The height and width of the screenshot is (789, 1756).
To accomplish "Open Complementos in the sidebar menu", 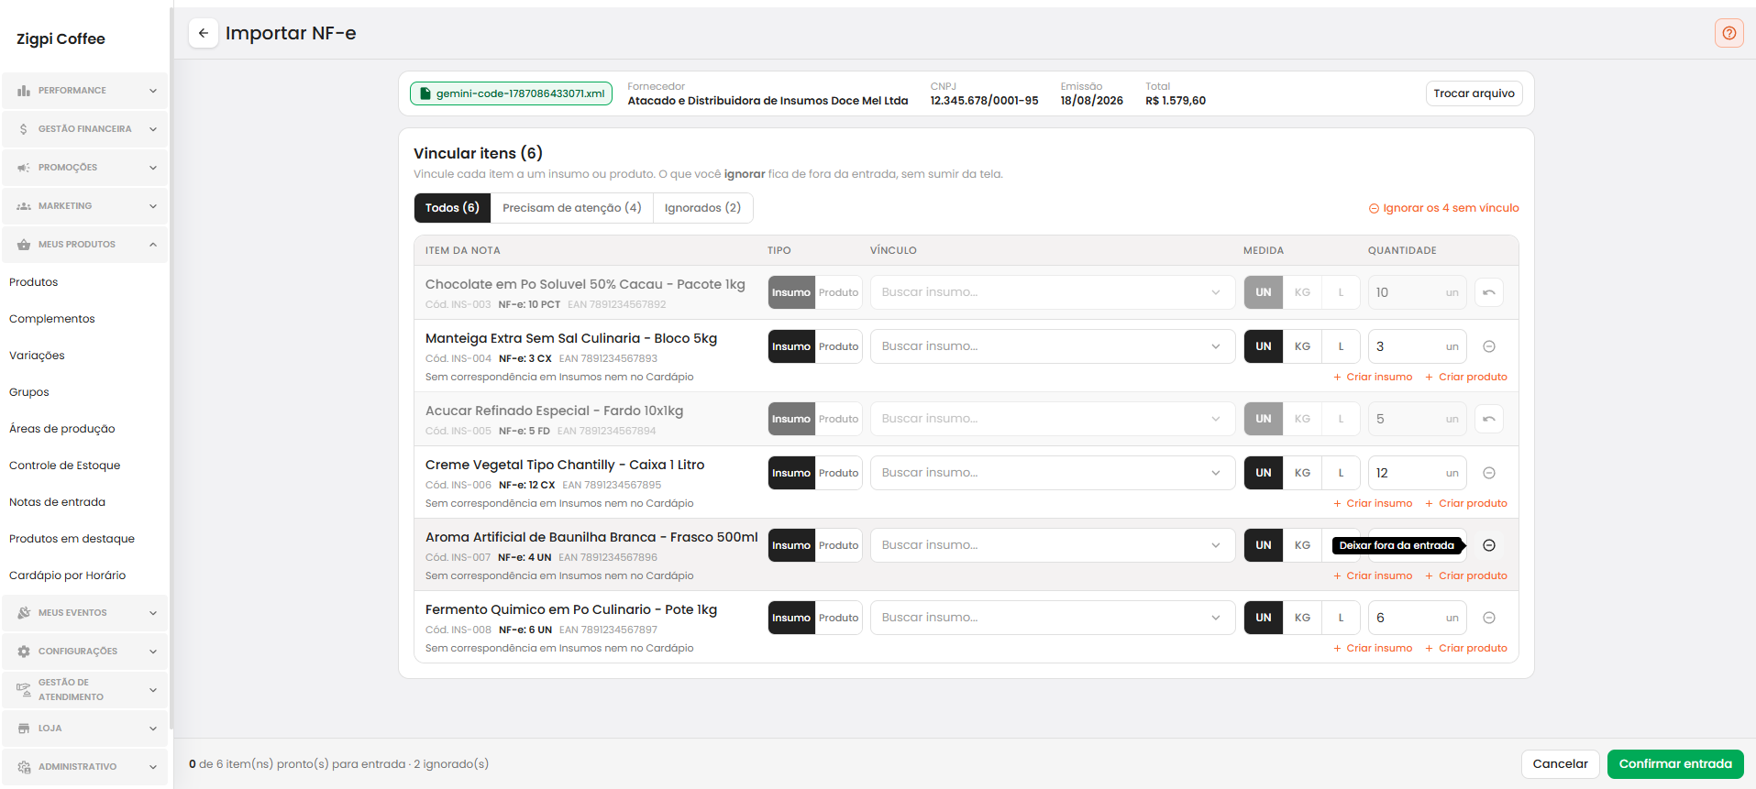I will click(52, 319).
